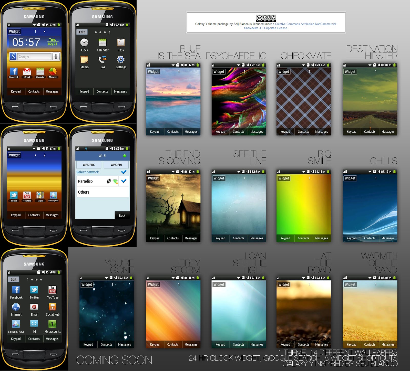The height and width of the screenshot is (371, 410).
Task: Toggle the Select network checkmark
Action: tap(124, 172)
